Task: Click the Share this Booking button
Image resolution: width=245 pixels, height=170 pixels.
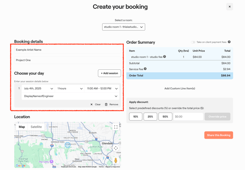Action: click(218, 135)
